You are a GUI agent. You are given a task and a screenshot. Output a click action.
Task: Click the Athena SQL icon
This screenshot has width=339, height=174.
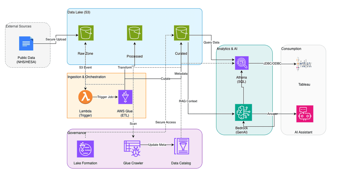[242, 63]
